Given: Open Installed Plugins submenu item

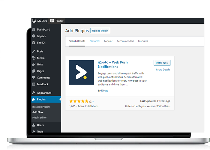Looking at the screenshot, I should coord(41,107).
